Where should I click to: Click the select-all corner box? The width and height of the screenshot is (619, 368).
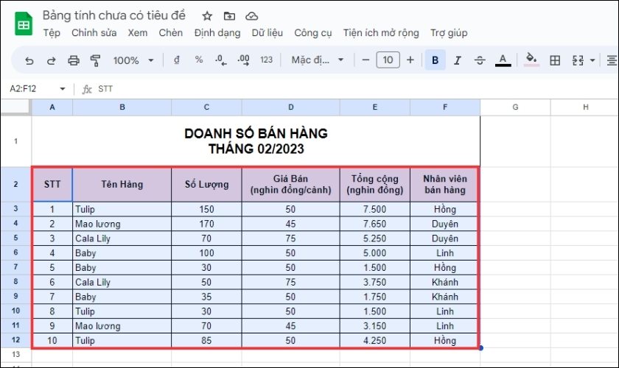click(x=15, y=107)
